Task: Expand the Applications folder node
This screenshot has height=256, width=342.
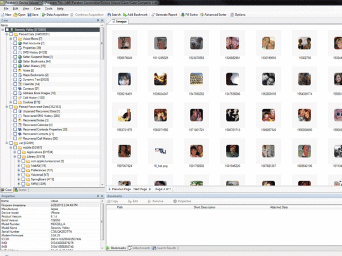Action: point(15,152)
